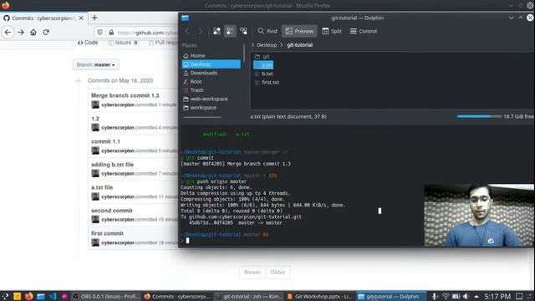Go forward in Firefox

(21, 33)
